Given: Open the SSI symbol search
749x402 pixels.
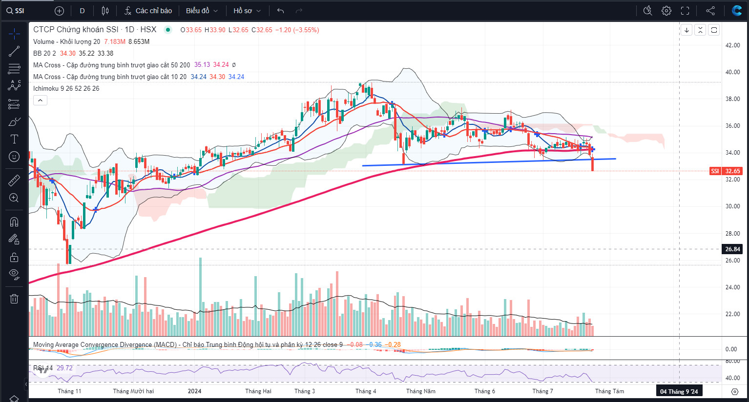Looking at the screenshot, I should 16,11.
